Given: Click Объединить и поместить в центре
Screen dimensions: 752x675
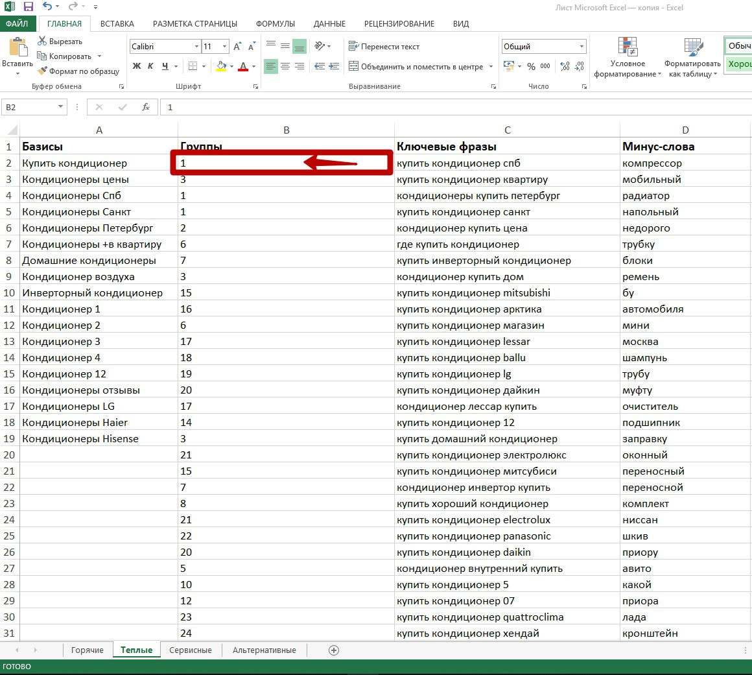Looking at the screenshot, I should (x=416, y=67).
